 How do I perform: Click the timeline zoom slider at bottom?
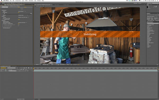pos(37,99)
